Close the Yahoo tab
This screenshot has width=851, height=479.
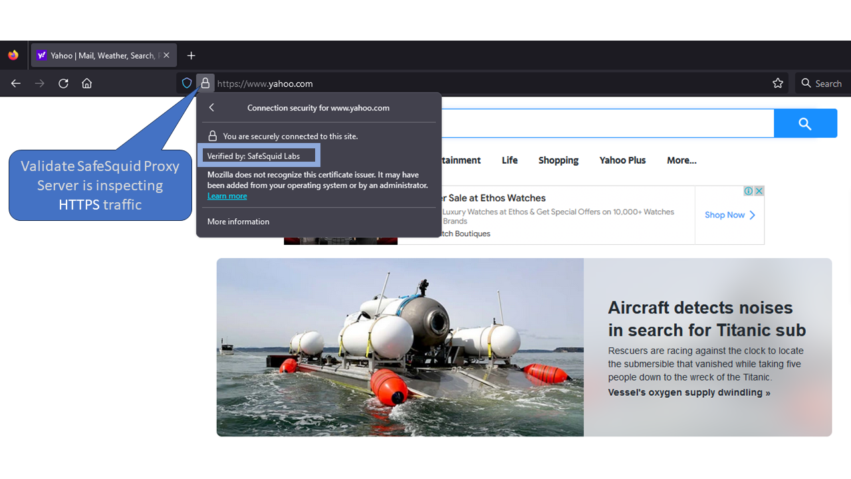click(x=166, y=56)
